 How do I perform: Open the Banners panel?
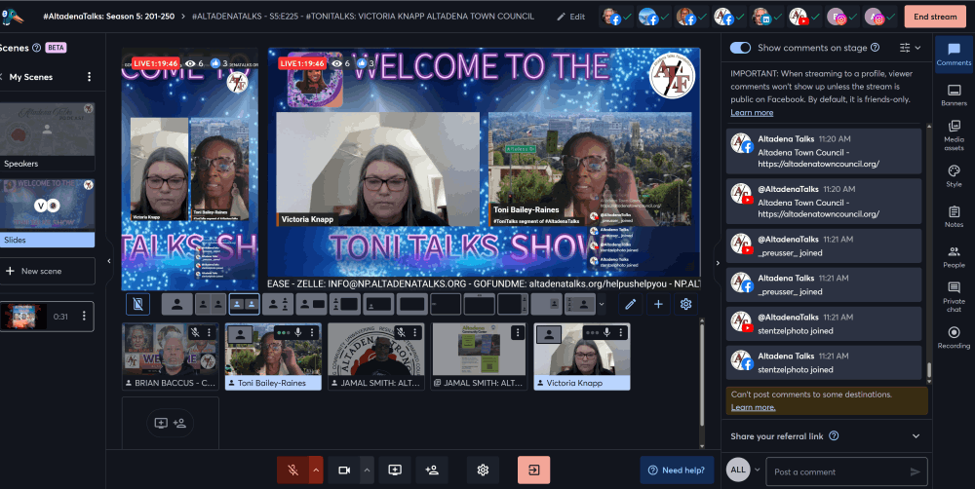point(954,94)
